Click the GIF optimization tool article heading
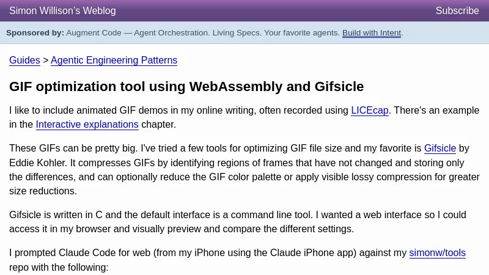The image size is (489, 275). point(186,87)
